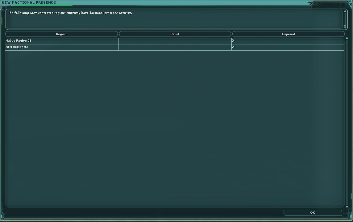The height and width of the screenshot is (222, 353).
Task: Click the Imperial X for Naboo Region 01
Action: [x=233, y=41]
